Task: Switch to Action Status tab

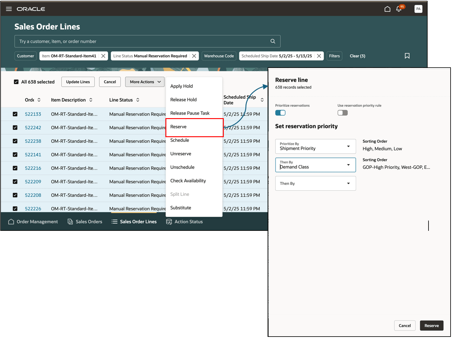Action: click(184, 222)
